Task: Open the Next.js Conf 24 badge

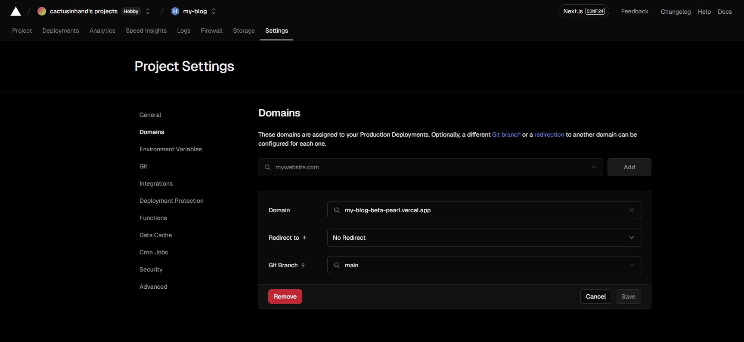Action: tap(583, 11)
